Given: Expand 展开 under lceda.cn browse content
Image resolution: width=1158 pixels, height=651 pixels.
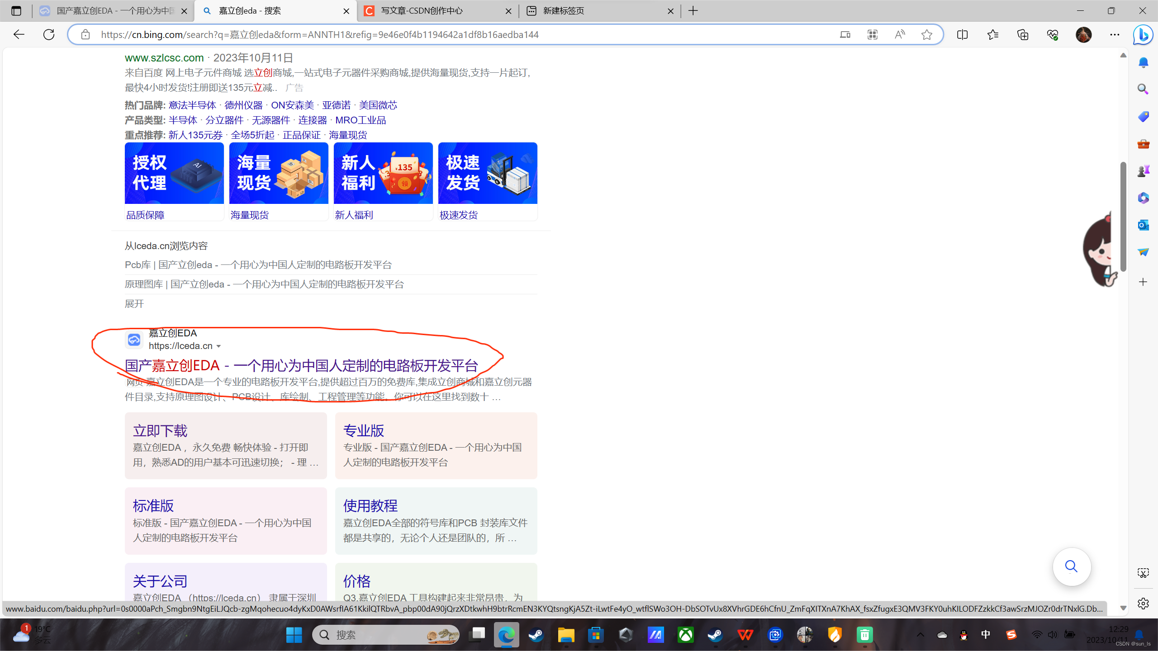Looking at the screenshot, I should [x=134, y=304].
